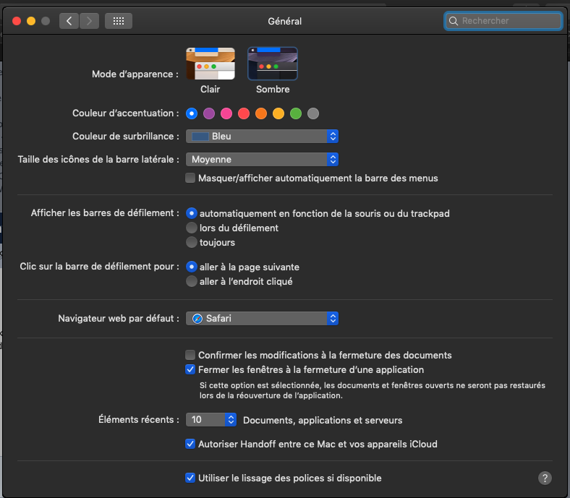This screenshot has width=570, height=498.
Task: Show all preferences grid button
Action: click(119, 21)
